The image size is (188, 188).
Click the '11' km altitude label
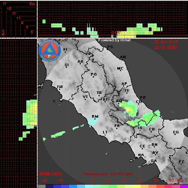coord(18,18)
